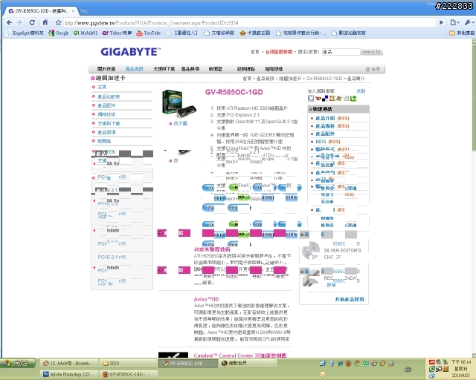Screen dimensions: 476x380
Task: Click the browser forward arrow
Action: (19, 22)
